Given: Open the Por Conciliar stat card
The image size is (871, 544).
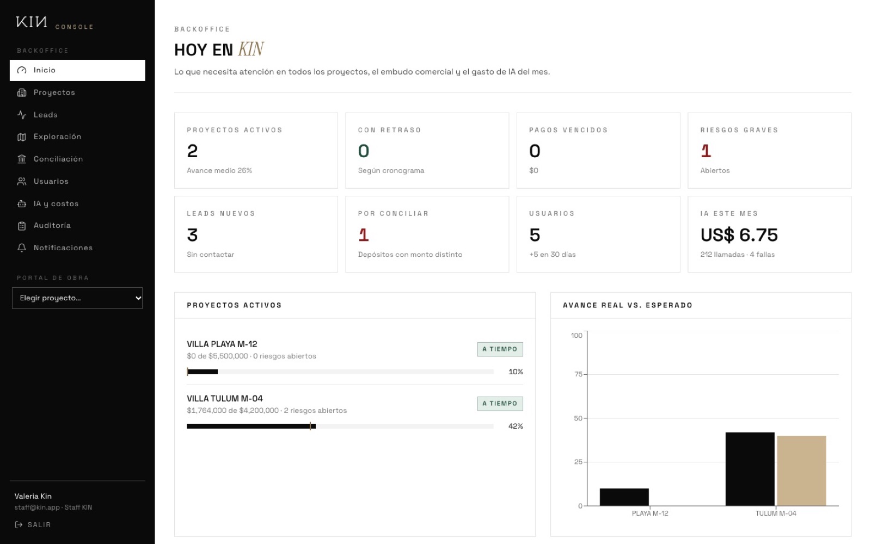Looking at the screenshot, I should click(427, 234).
